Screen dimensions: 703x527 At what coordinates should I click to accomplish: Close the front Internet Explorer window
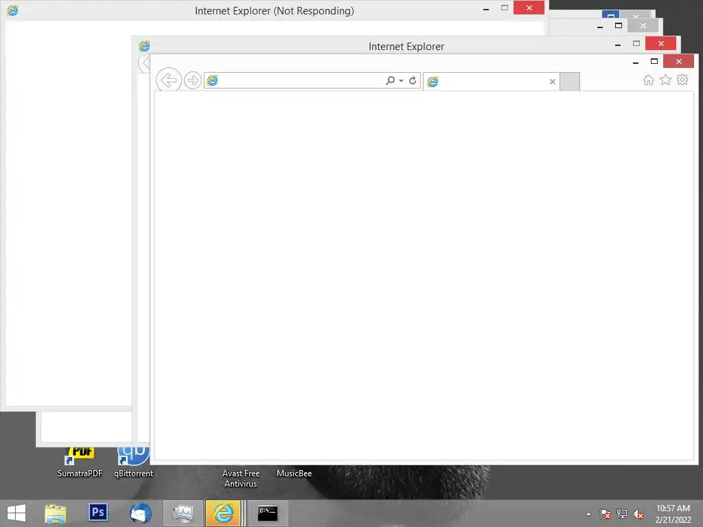click(678, 61)
